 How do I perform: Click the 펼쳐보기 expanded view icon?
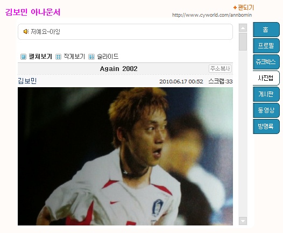pos(23,57)
